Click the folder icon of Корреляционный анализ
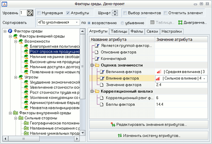Viewport: 212px width, 144px height. (x=97, y=91)
